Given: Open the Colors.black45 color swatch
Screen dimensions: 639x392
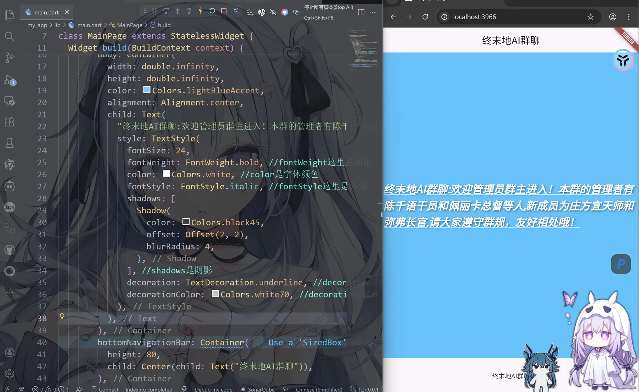Looking at the screenshot, I should [186, 222].
